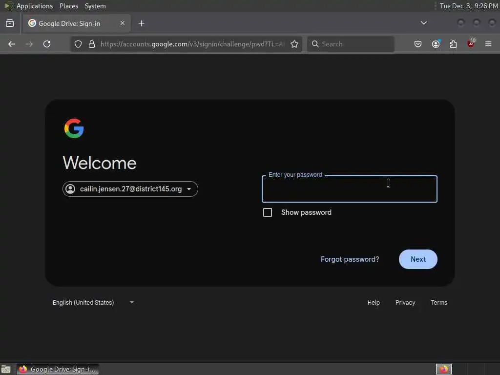Click the Search box in toolbar
Viewport: 500px width, 375px height.
pos(351,44)
